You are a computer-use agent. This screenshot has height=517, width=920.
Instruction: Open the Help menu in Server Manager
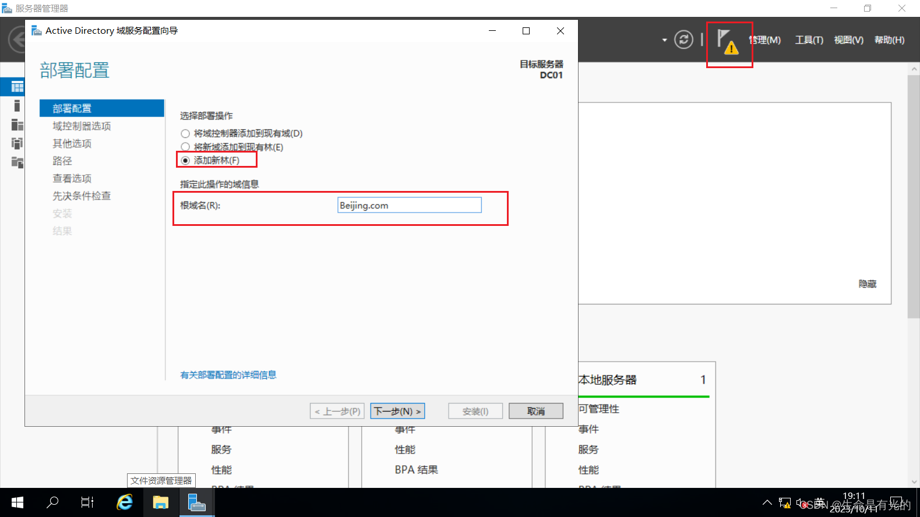pyautogui.click(x=890, y=40)
